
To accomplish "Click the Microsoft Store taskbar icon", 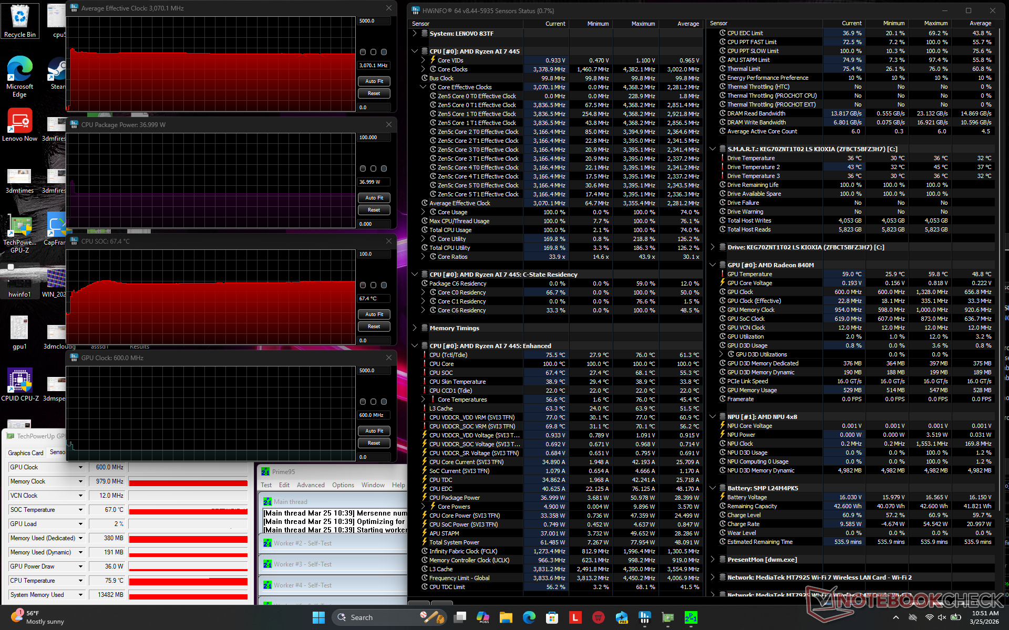I will pos(552,617).
